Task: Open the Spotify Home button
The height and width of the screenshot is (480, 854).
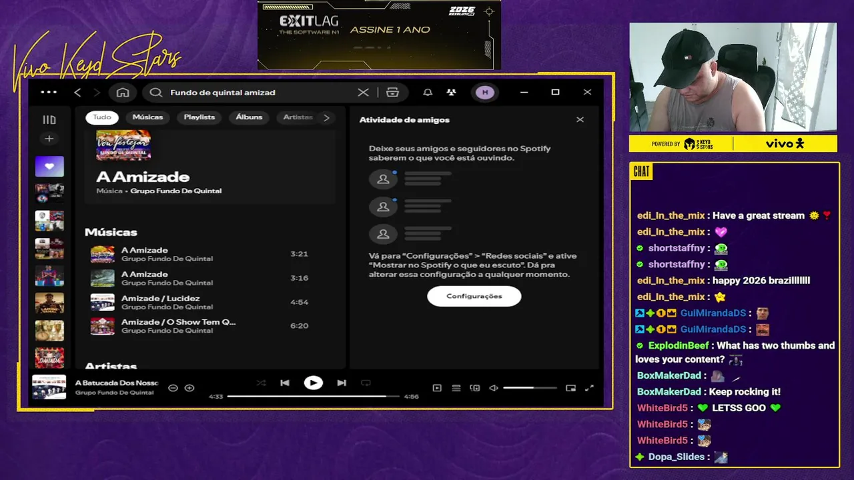Action: [123, 93]
